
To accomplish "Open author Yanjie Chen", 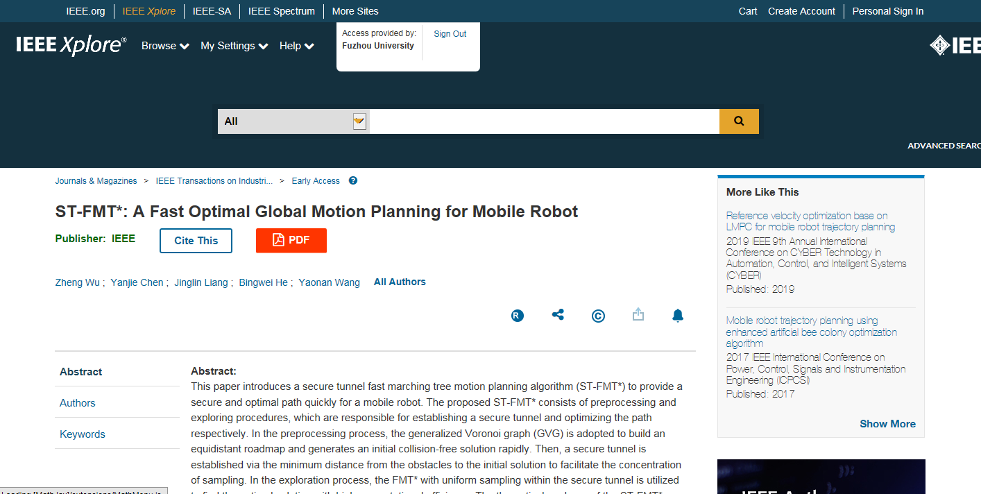I will [137, 282].
